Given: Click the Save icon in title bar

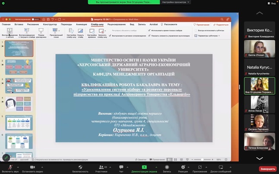Looking at the screenshot, I should pos(48,19).
